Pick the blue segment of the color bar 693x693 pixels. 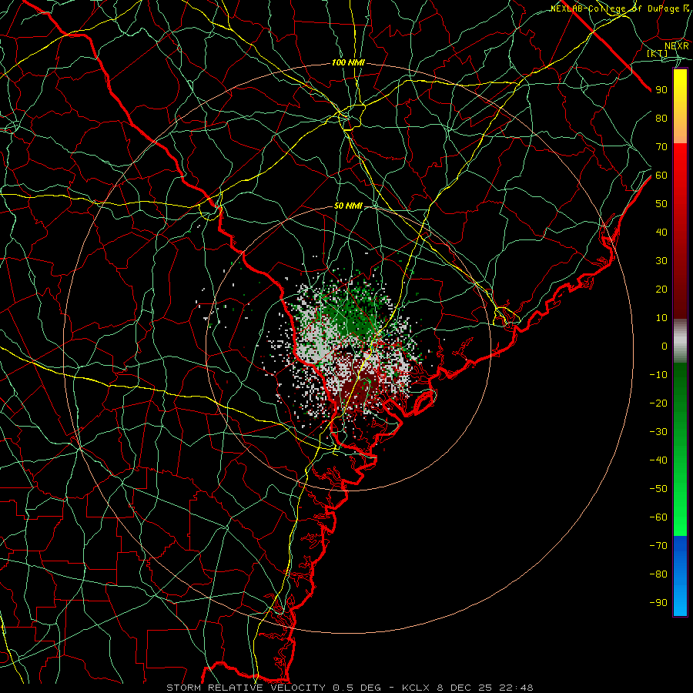coord(680,575)
